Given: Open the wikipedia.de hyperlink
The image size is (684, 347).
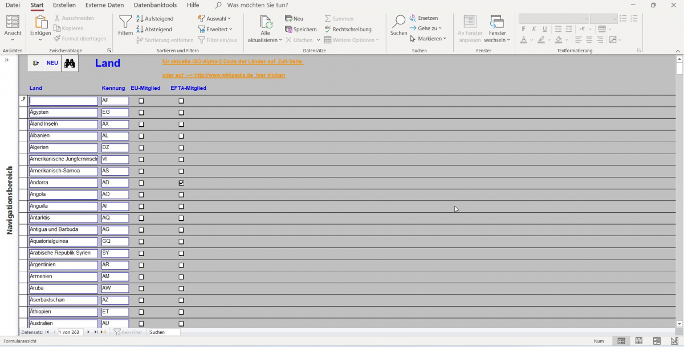Looking at the screenshot, I should click(223, 75).
